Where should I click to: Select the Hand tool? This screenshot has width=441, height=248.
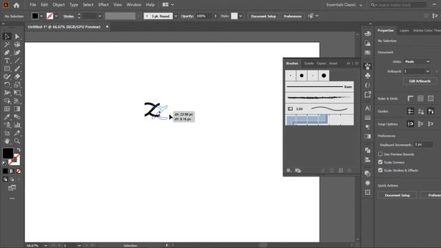(7, 141)
